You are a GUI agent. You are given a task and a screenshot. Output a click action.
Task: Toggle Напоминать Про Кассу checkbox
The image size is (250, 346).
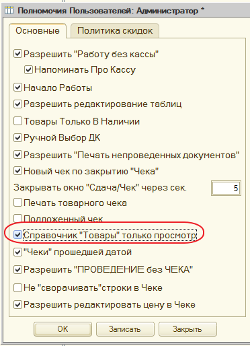pyautogui.click(x=28, y=70)
